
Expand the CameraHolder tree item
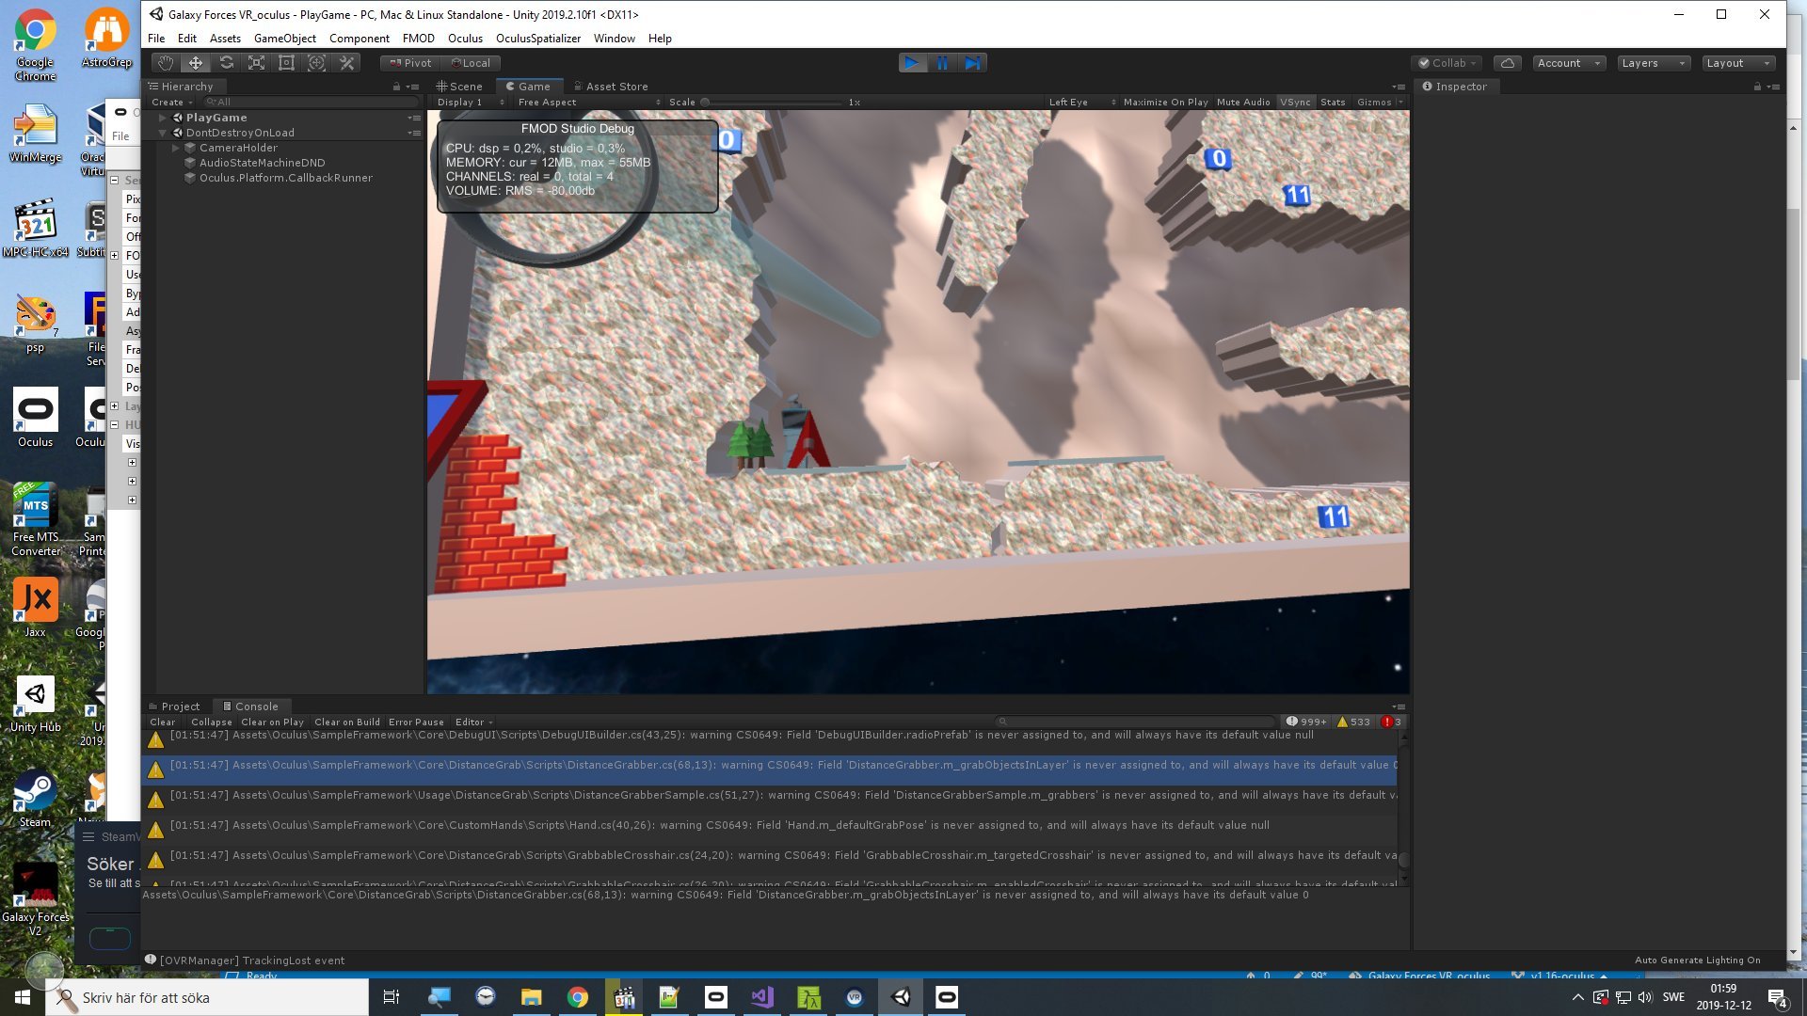point(176,148)
